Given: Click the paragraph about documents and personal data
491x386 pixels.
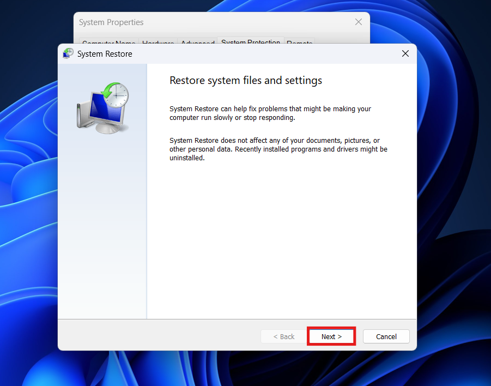Looking at the screenshot, I should click(x=278, y=149).
